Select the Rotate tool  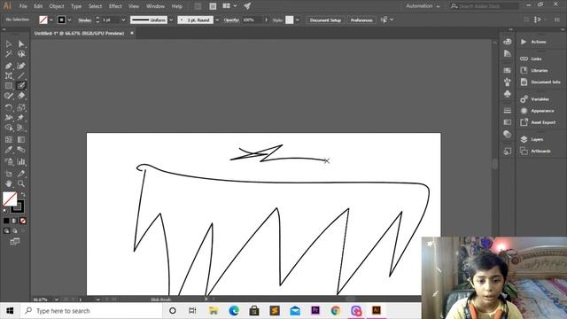(9, 107)
